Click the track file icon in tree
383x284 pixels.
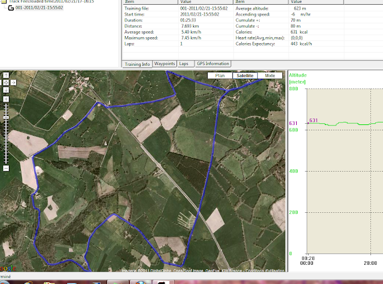(11, 8)
